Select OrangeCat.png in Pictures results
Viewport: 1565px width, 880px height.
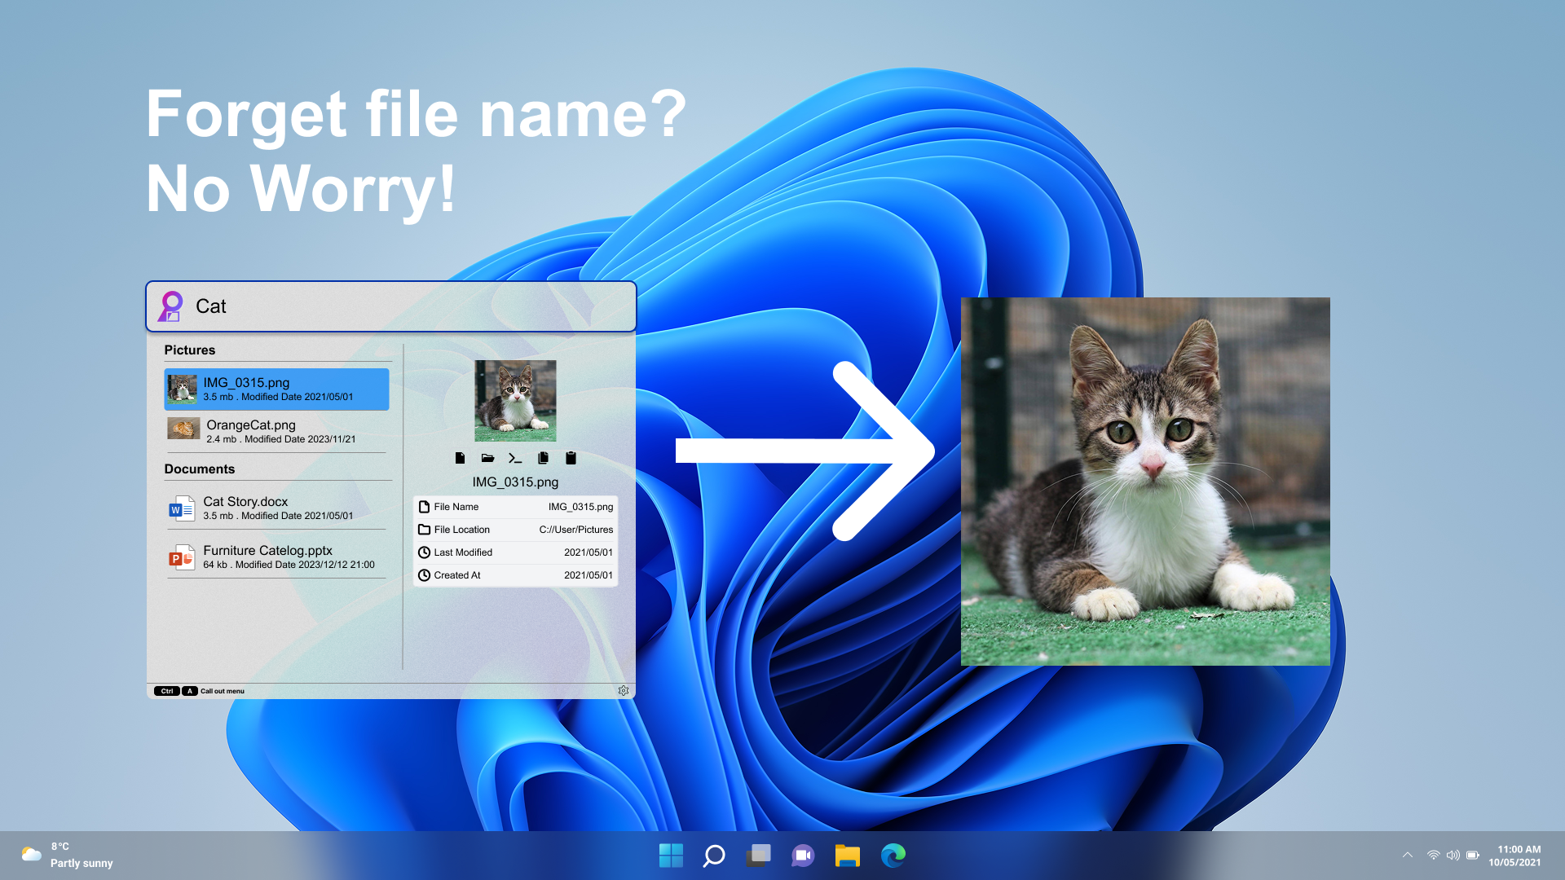point(277,430)
